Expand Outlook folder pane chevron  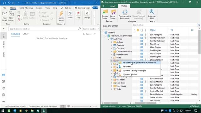[3, 29]
